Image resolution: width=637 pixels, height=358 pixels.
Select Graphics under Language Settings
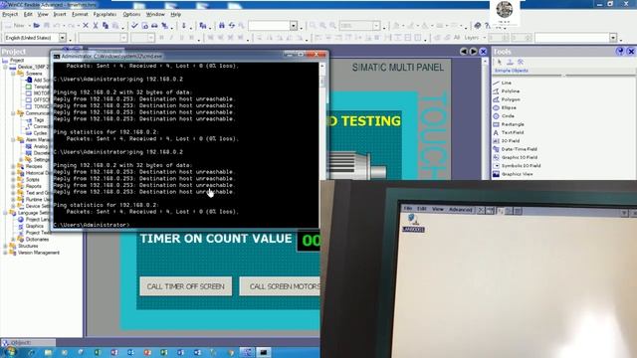pyautogui.click(x=35, y=226)
